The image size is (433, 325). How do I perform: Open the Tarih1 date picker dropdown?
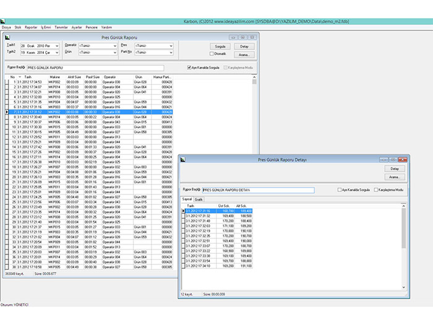pos(57,46)
